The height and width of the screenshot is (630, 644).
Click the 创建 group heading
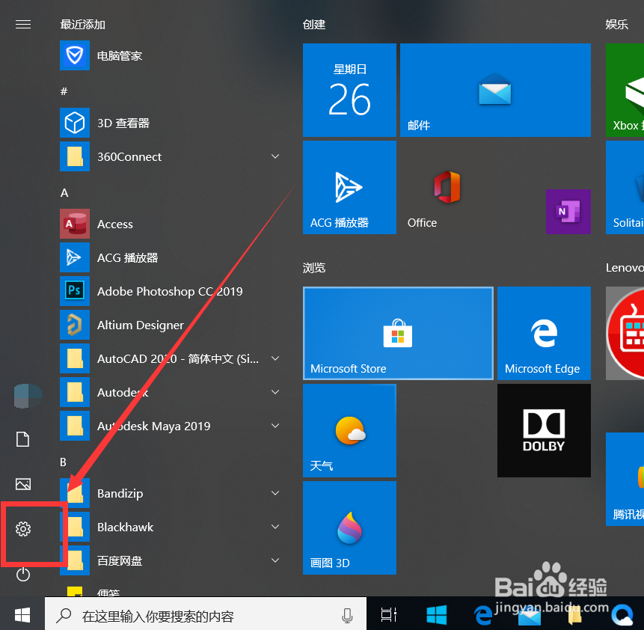314,25
